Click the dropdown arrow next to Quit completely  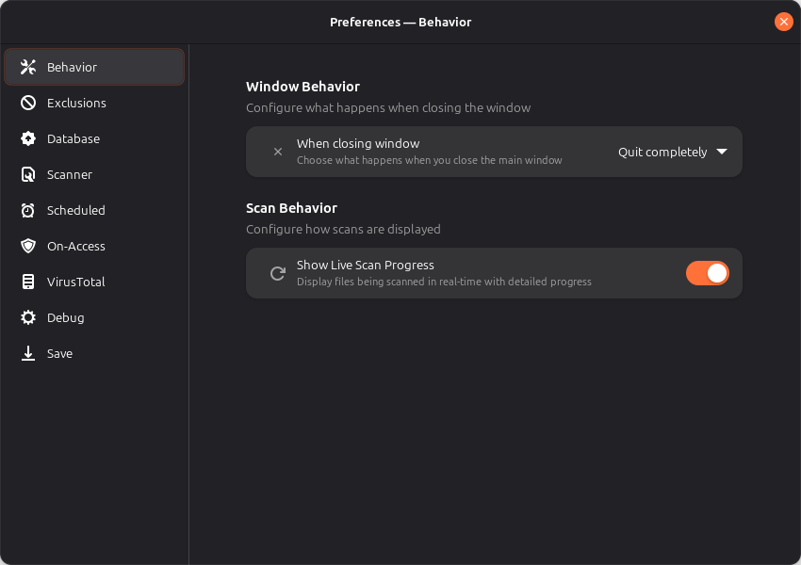tap(722, 152)
